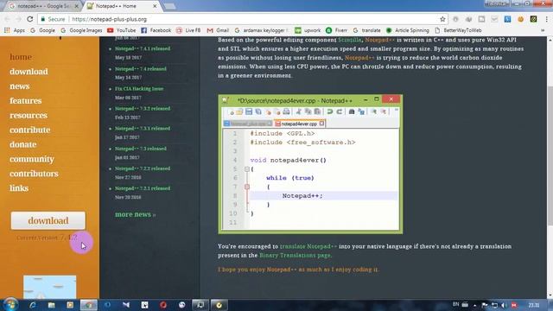Open Notepad++ 7.4 released news

tap(141, 69)
